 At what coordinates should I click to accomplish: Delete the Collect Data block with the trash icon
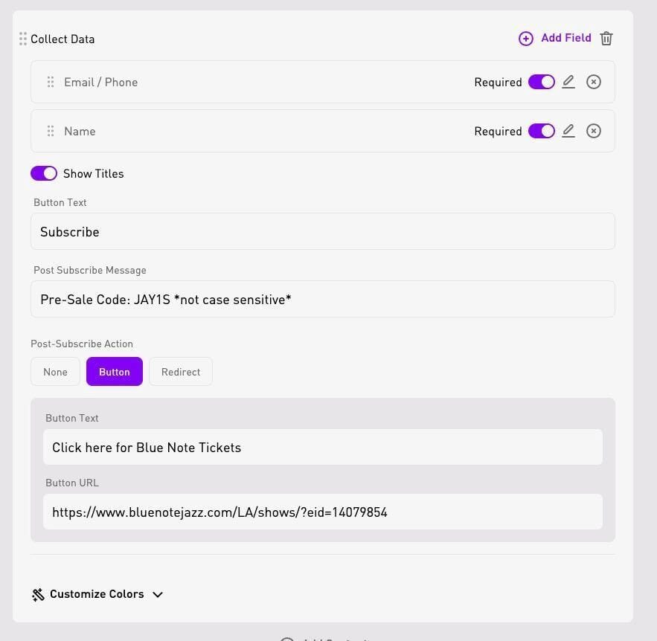606,39
